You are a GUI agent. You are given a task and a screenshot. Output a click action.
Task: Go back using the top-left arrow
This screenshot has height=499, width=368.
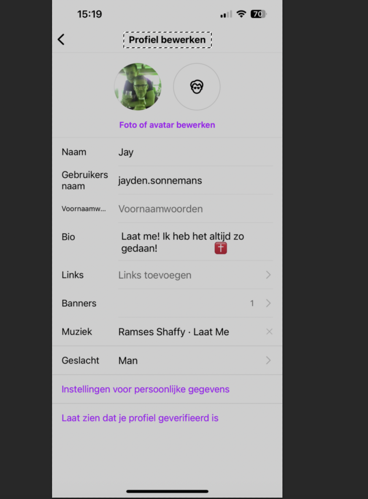pos(61,40)
